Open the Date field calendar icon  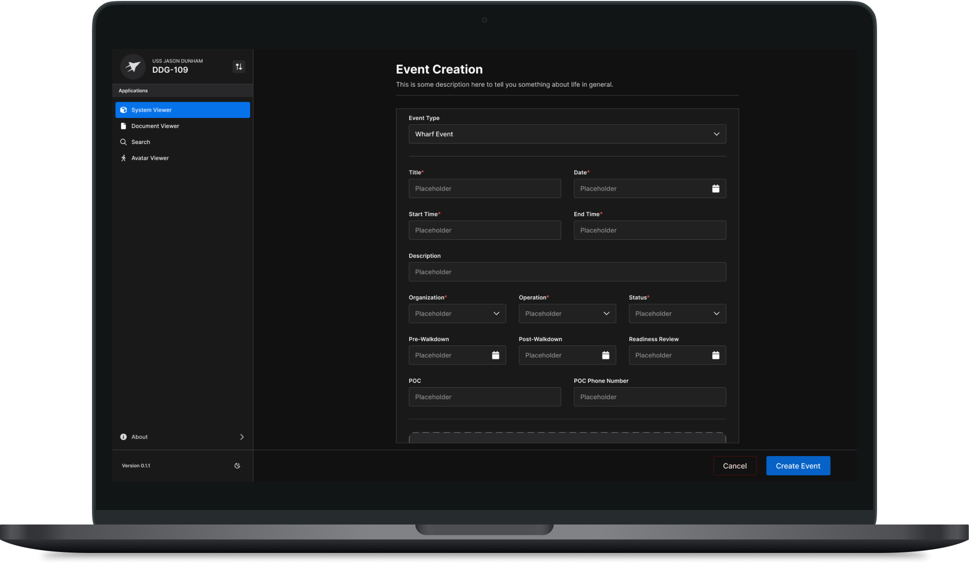[716, 188]
